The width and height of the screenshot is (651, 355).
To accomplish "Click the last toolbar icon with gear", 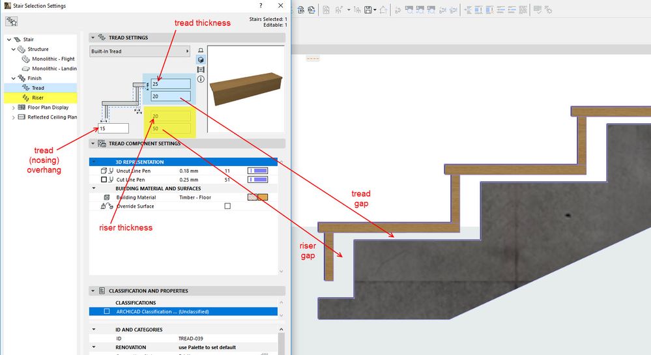I will point(548,10).
